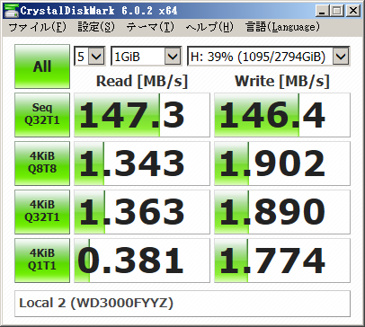
Task: Click the 4KiB Q32T1 read value 1.363
Action: (x=142, y=212)
